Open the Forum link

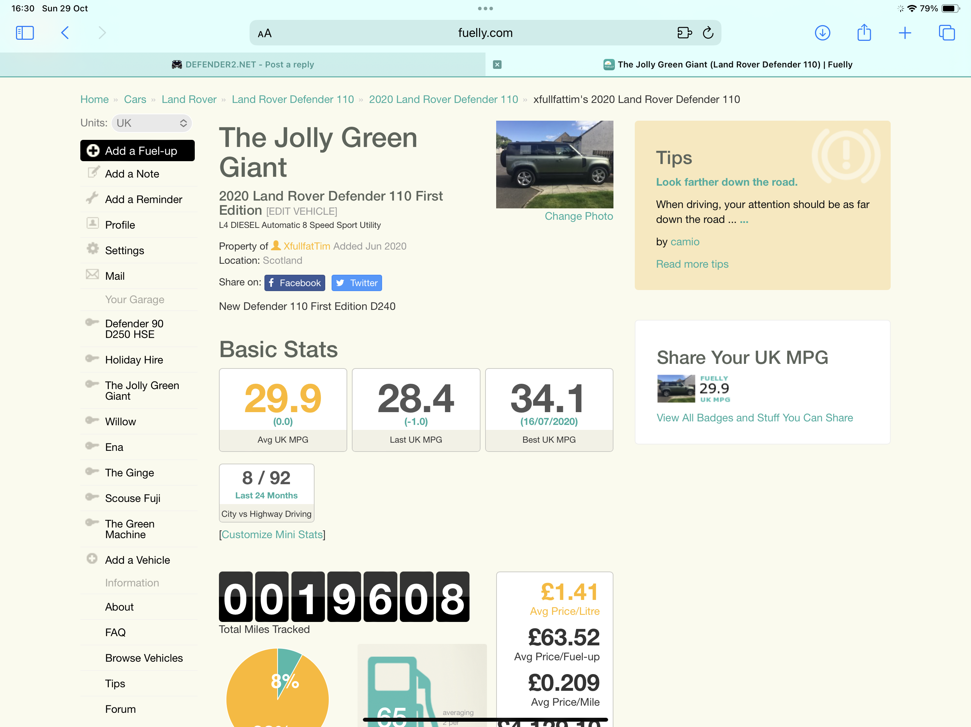click(120, 709)
